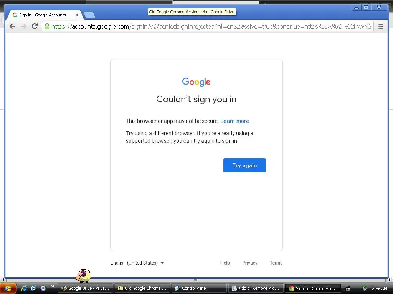Open the Chrome hamburger menu
Viewport: 393px width, 294px height.
(x=381, y=26)
